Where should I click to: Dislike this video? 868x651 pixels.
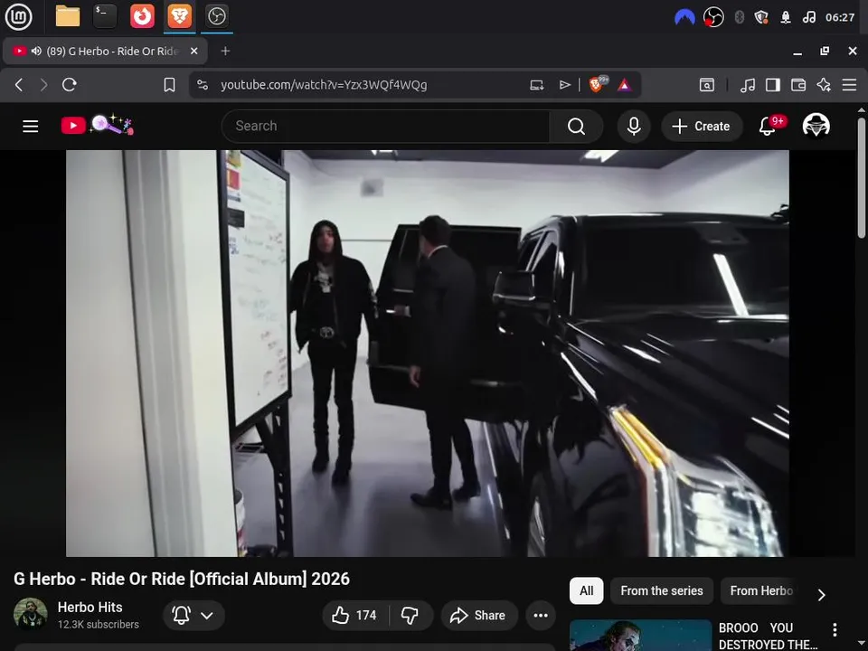(x=410, y=615)
